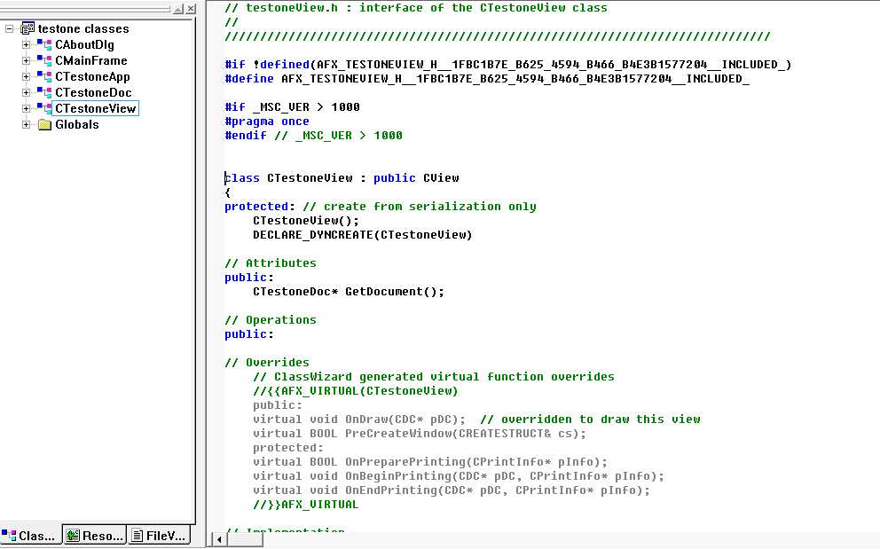The width and height of the screenshot is (880, 549).
Task: Expand the Globals folder node
Action: pyautogui.click(x=26, y=125)
